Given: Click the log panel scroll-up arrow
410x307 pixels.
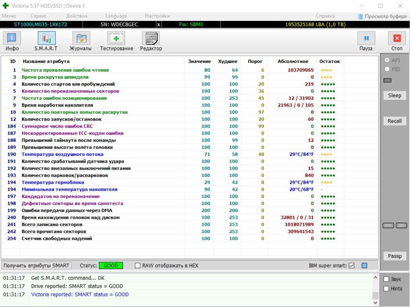Looking at the screenshot, I should [x=375, y=278].
